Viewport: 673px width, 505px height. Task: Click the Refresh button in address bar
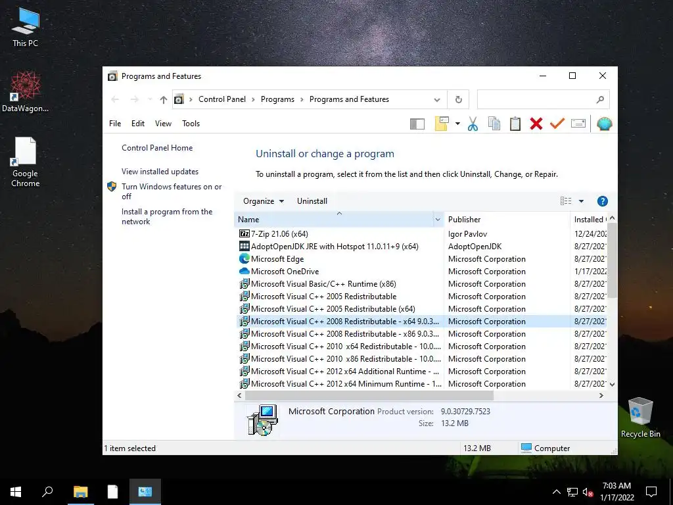tap(458, 100)
